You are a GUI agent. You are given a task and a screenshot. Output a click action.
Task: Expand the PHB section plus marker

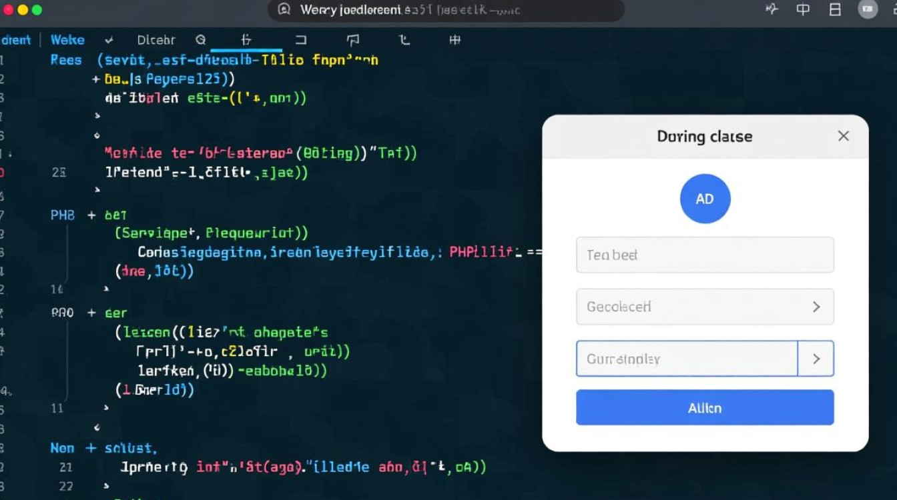pos(91,215)
